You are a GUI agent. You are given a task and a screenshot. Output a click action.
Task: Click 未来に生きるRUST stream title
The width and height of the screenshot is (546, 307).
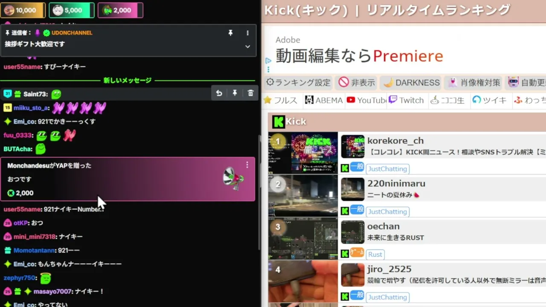(x=396, y=237)
